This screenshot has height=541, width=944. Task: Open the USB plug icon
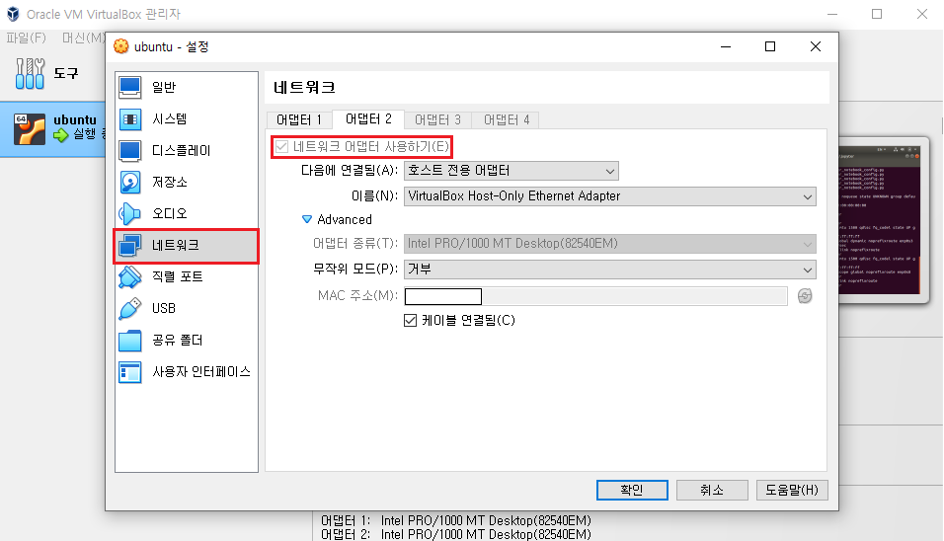(x=130, y=308)
